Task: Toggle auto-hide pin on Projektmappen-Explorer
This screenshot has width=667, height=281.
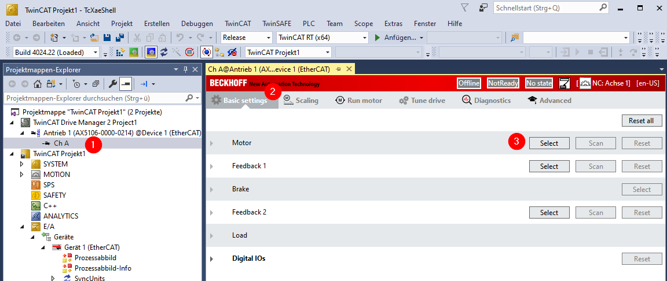Action: click(x=186, y=69)
